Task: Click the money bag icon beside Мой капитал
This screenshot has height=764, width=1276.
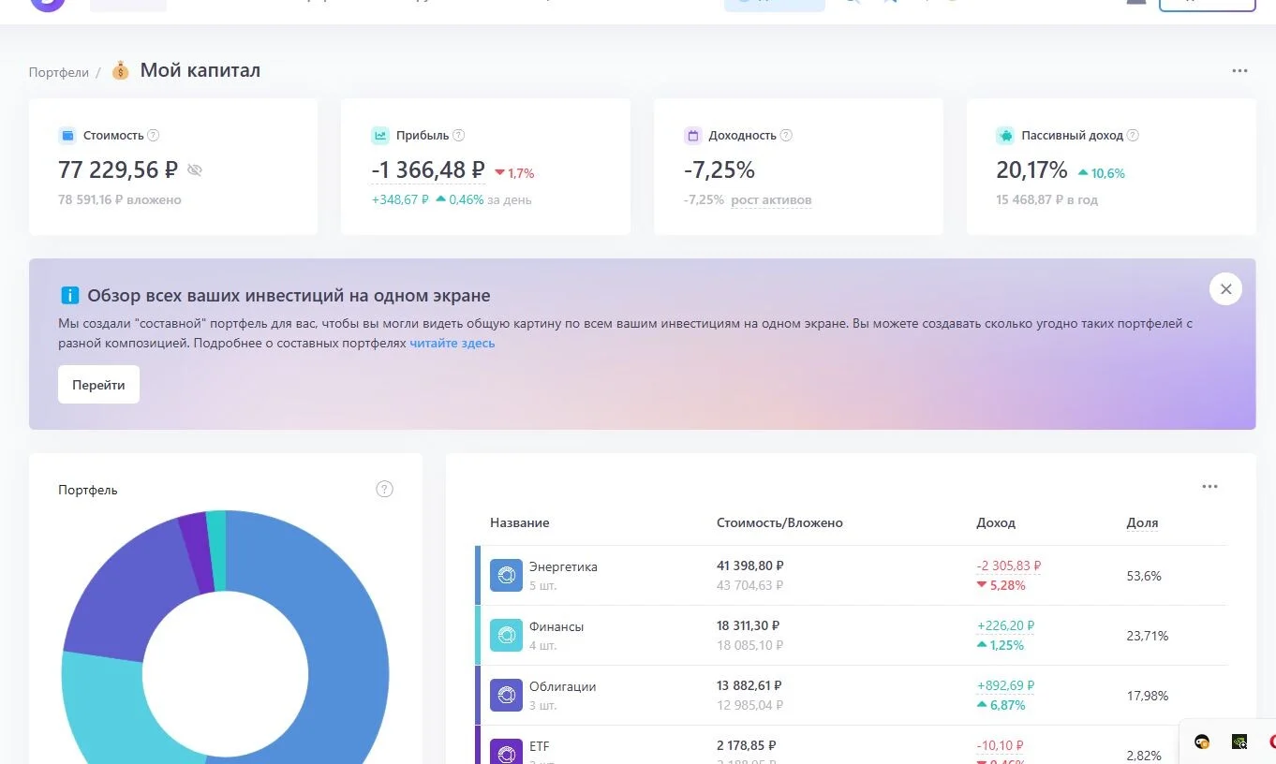Action: point(120,70)
